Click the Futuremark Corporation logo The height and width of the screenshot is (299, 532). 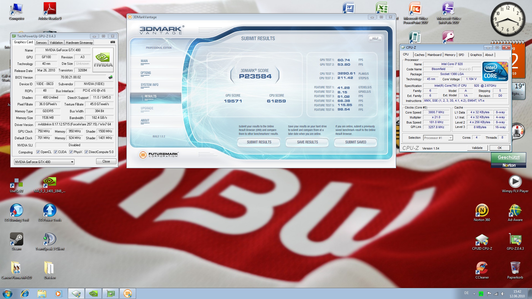(x=159, y=154)
